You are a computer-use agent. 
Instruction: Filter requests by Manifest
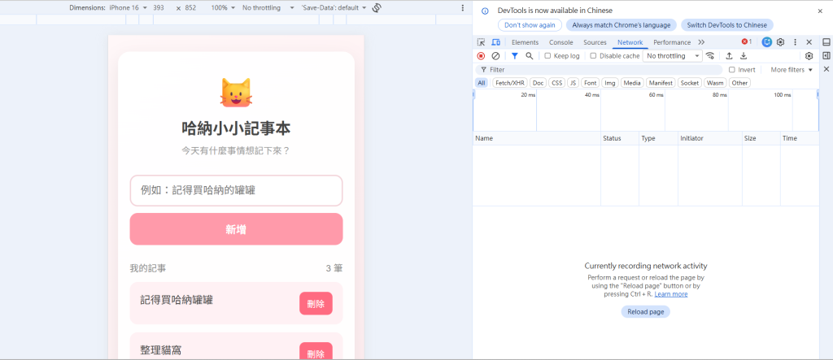(661, 83)
